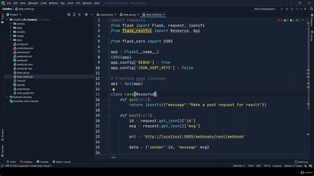Open Project panel settings gear

(86, 15)
